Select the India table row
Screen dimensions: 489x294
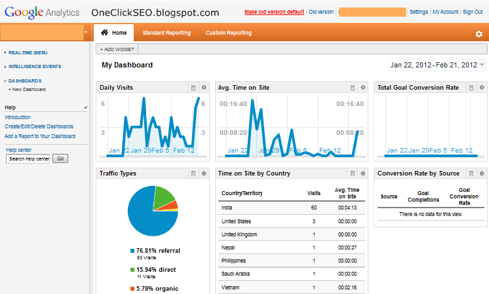(x=292, y=208)
